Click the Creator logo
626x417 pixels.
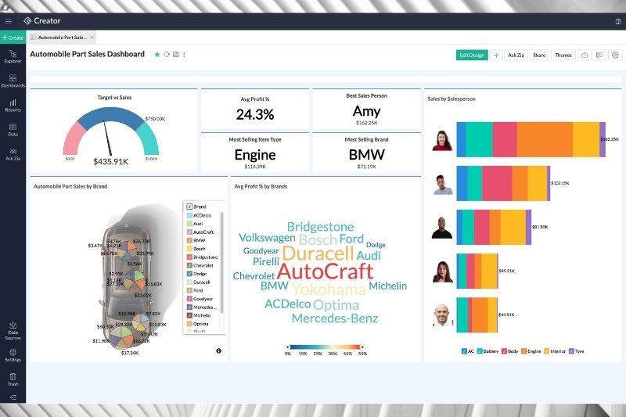pyautogui.click(x=42, y=21)
